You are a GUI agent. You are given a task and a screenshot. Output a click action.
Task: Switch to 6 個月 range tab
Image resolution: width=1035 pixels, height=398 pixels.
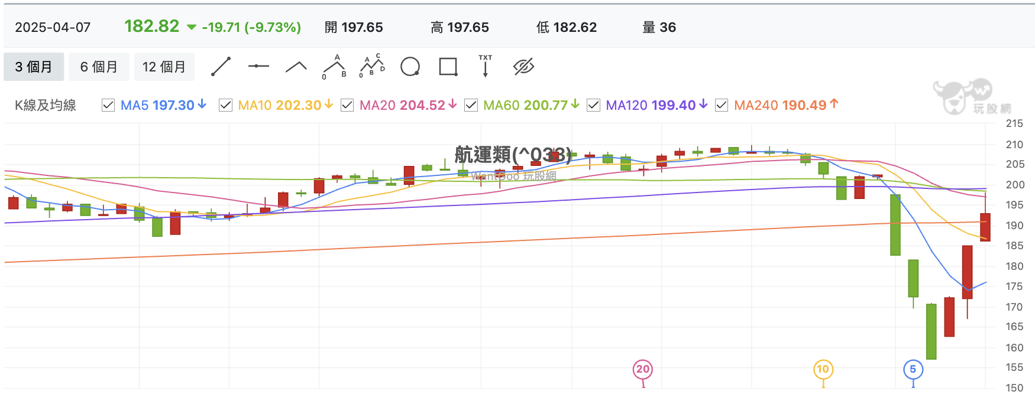(x=99, y=67)
